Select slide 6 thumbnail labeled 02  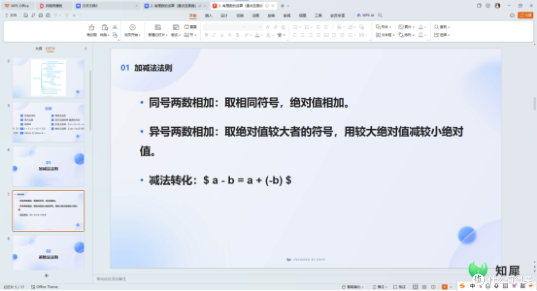(48, 253)
